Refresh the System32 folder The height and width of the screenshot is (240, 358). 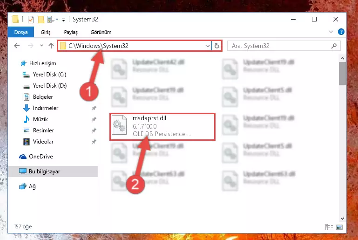coord(216,46)
